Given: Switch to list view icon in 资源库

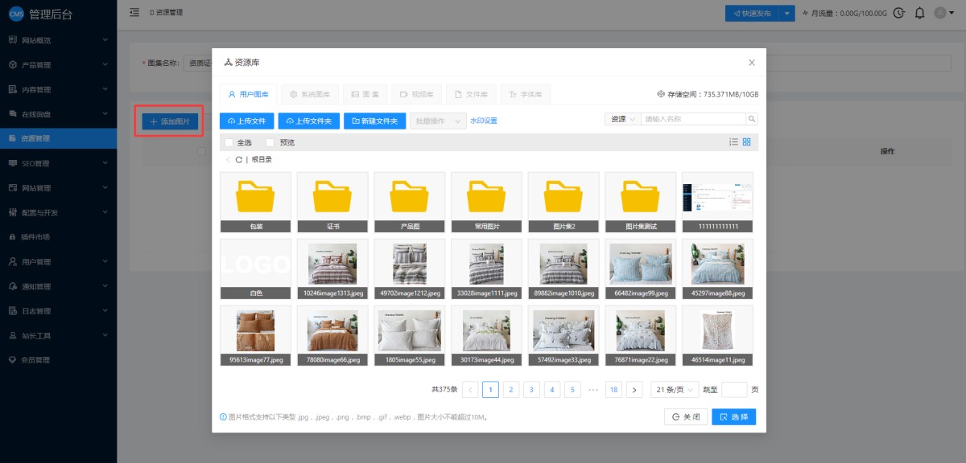Looking at the screenshot, I should pos(733,142).
